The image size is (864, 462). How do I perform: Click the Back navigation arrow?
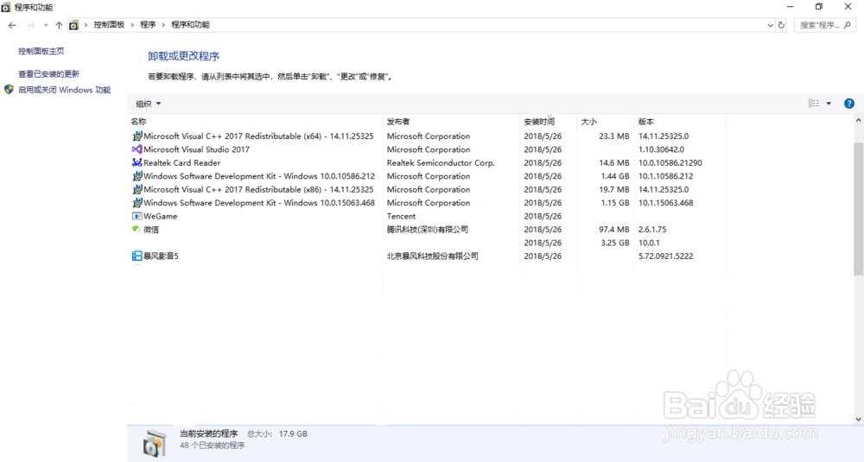[12, 25]
